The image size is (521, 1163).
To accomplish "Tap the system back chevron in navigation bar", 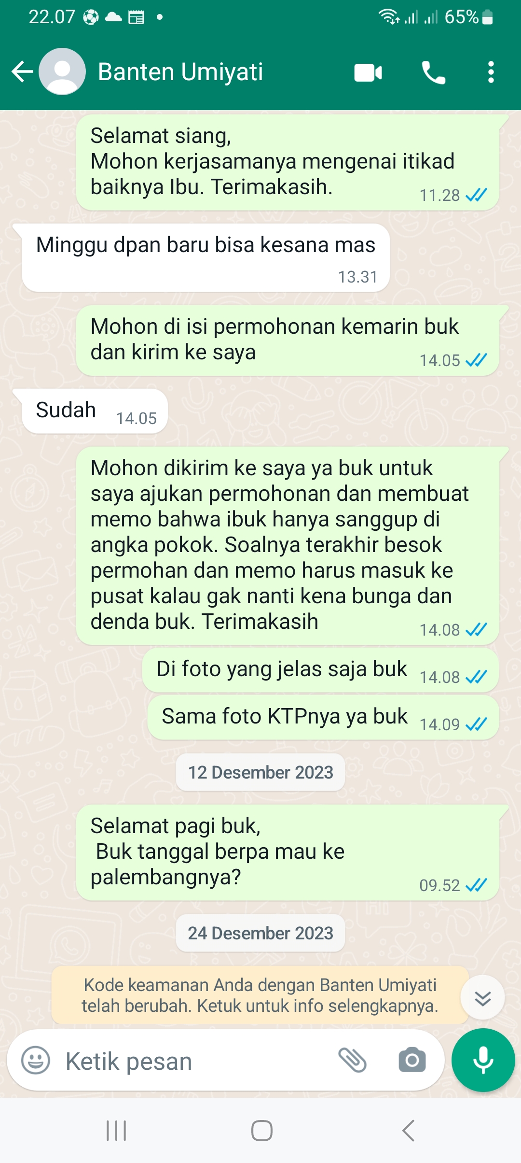I will (408, 1131).
